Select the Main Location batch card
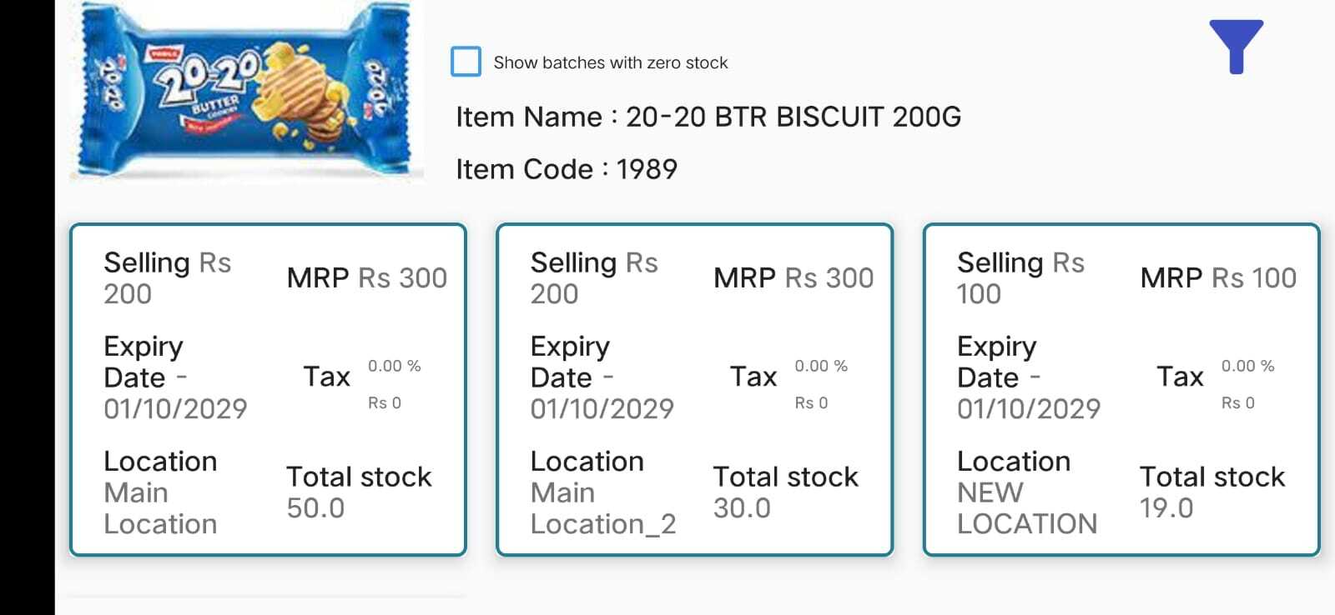The width and height of the screenshot is (1335, 615). 268,389
